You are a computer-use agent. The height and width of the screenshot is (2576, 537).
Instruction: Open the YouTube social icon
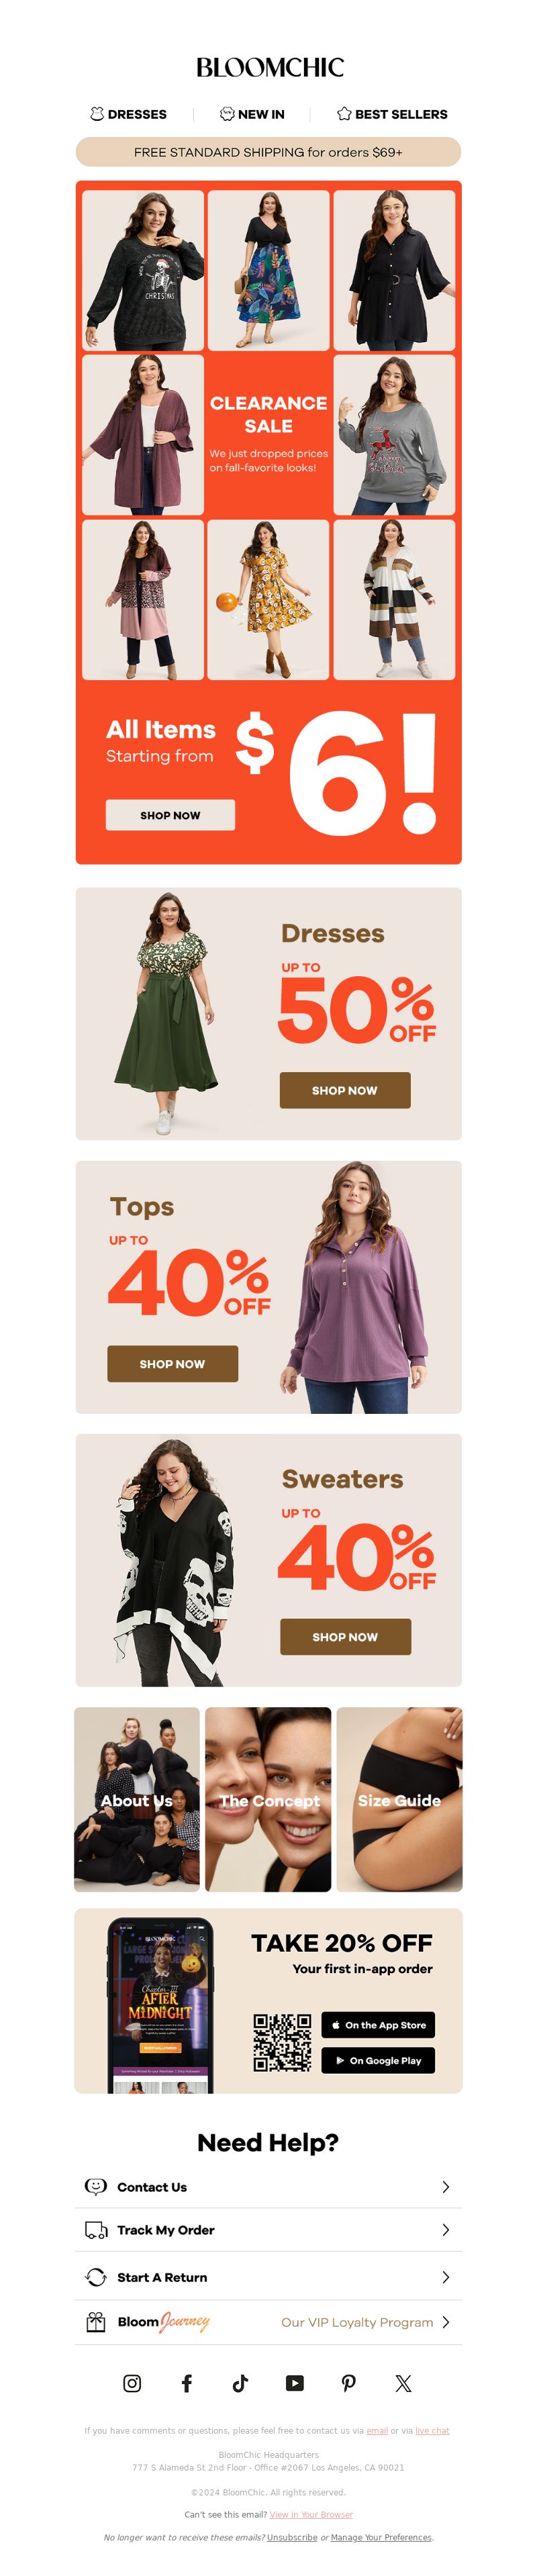click(295, 2383)
